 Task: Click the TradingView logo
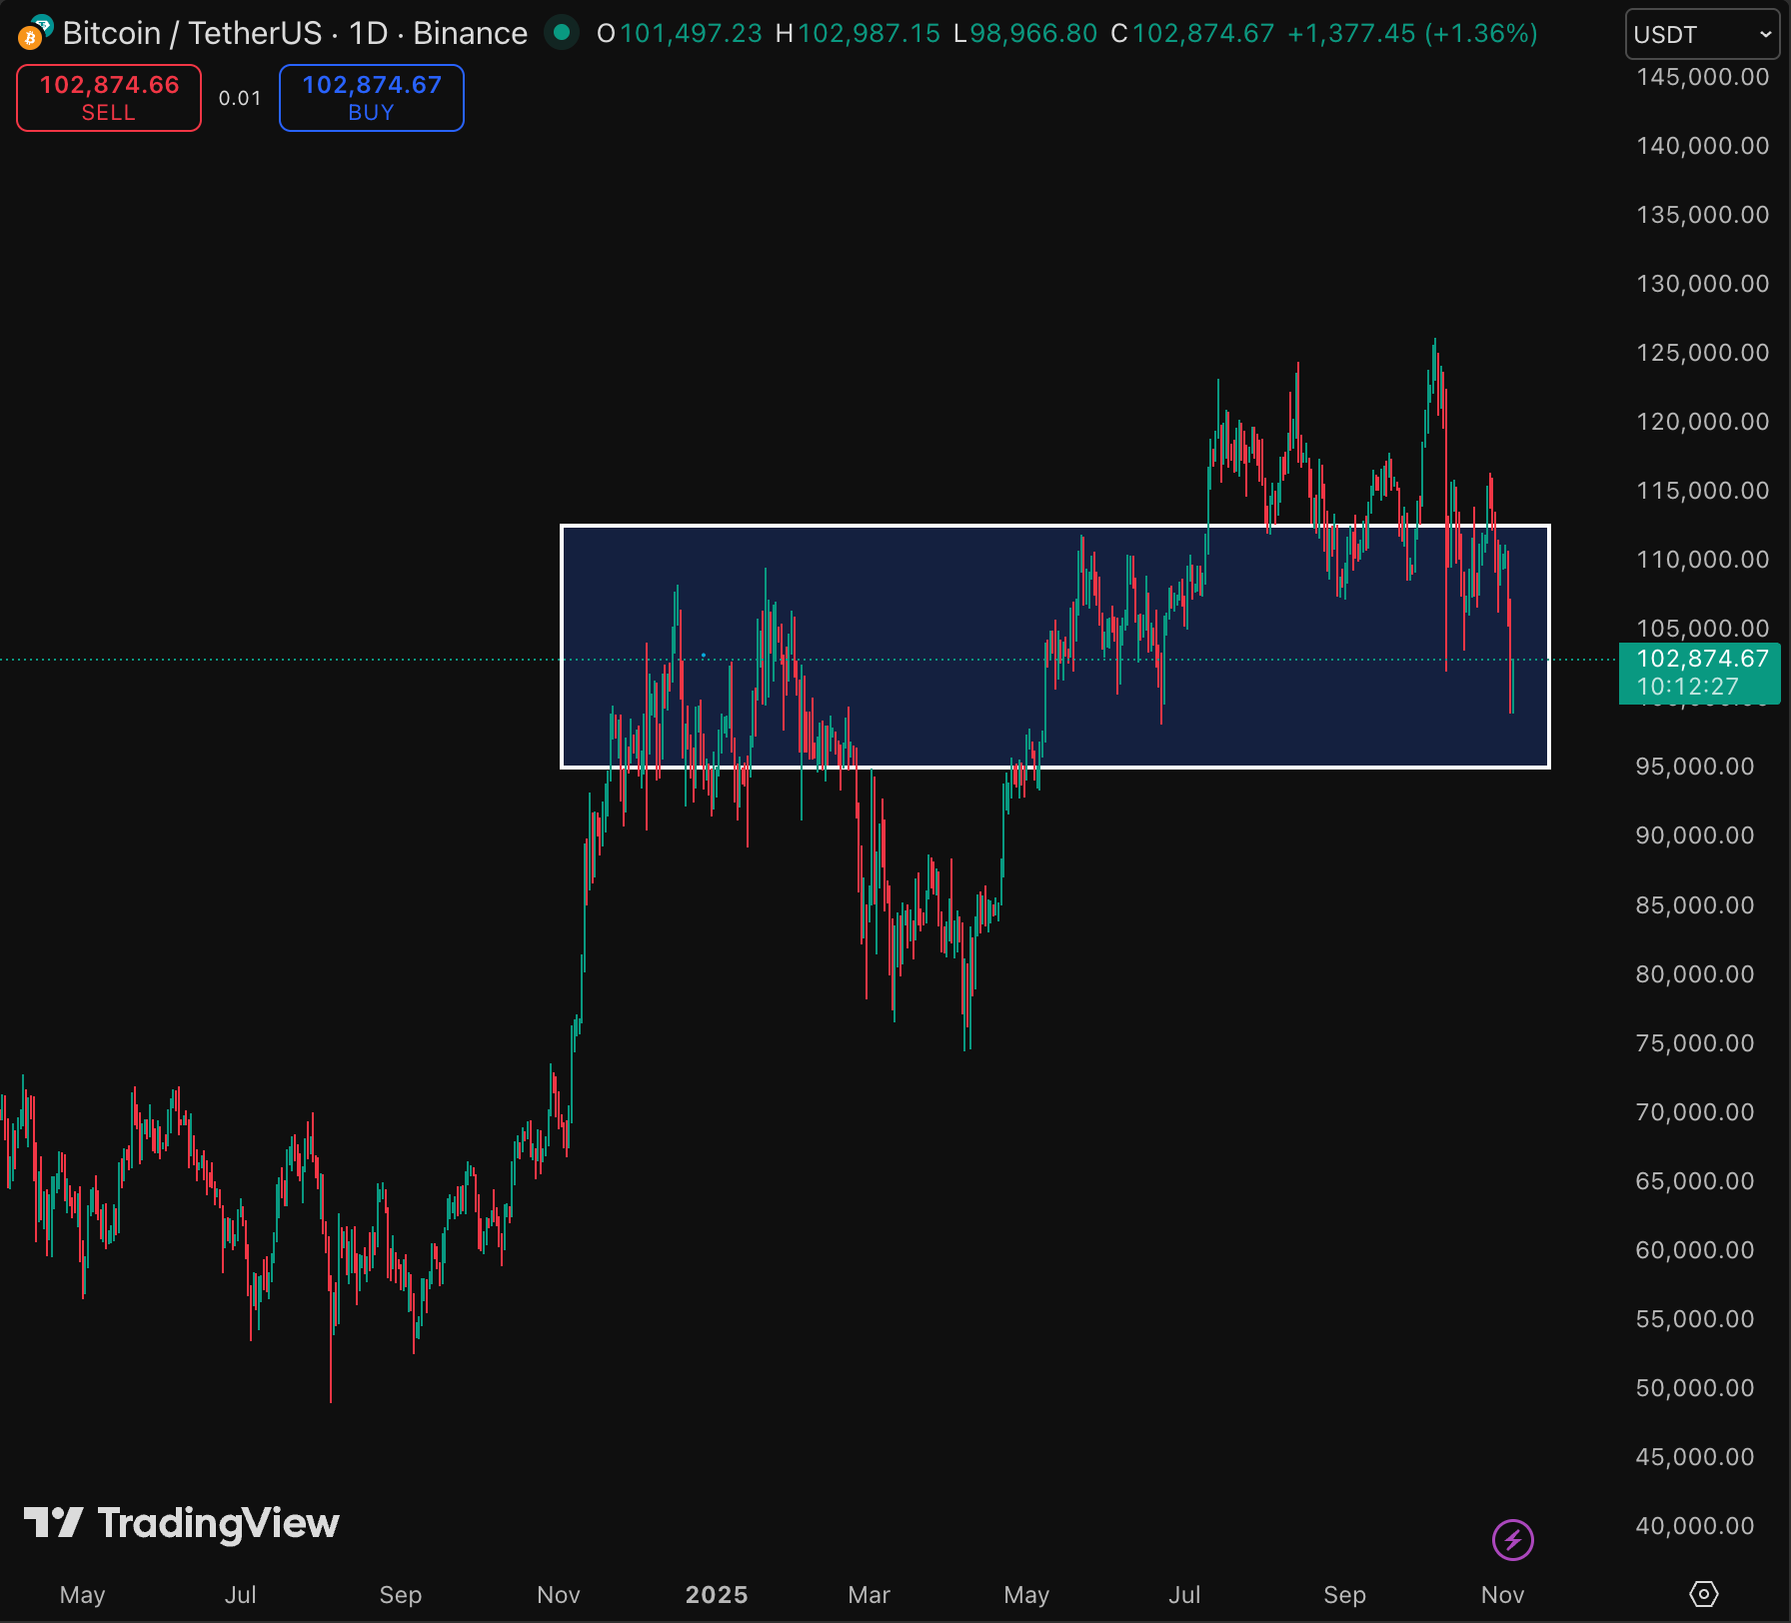point(55,1523)
